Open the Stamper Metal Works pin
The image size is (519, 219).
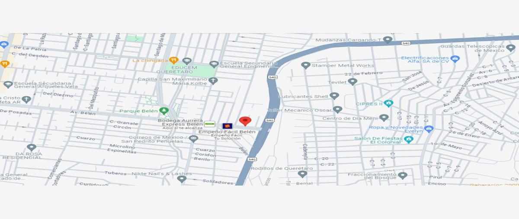[x=306, y=66]
